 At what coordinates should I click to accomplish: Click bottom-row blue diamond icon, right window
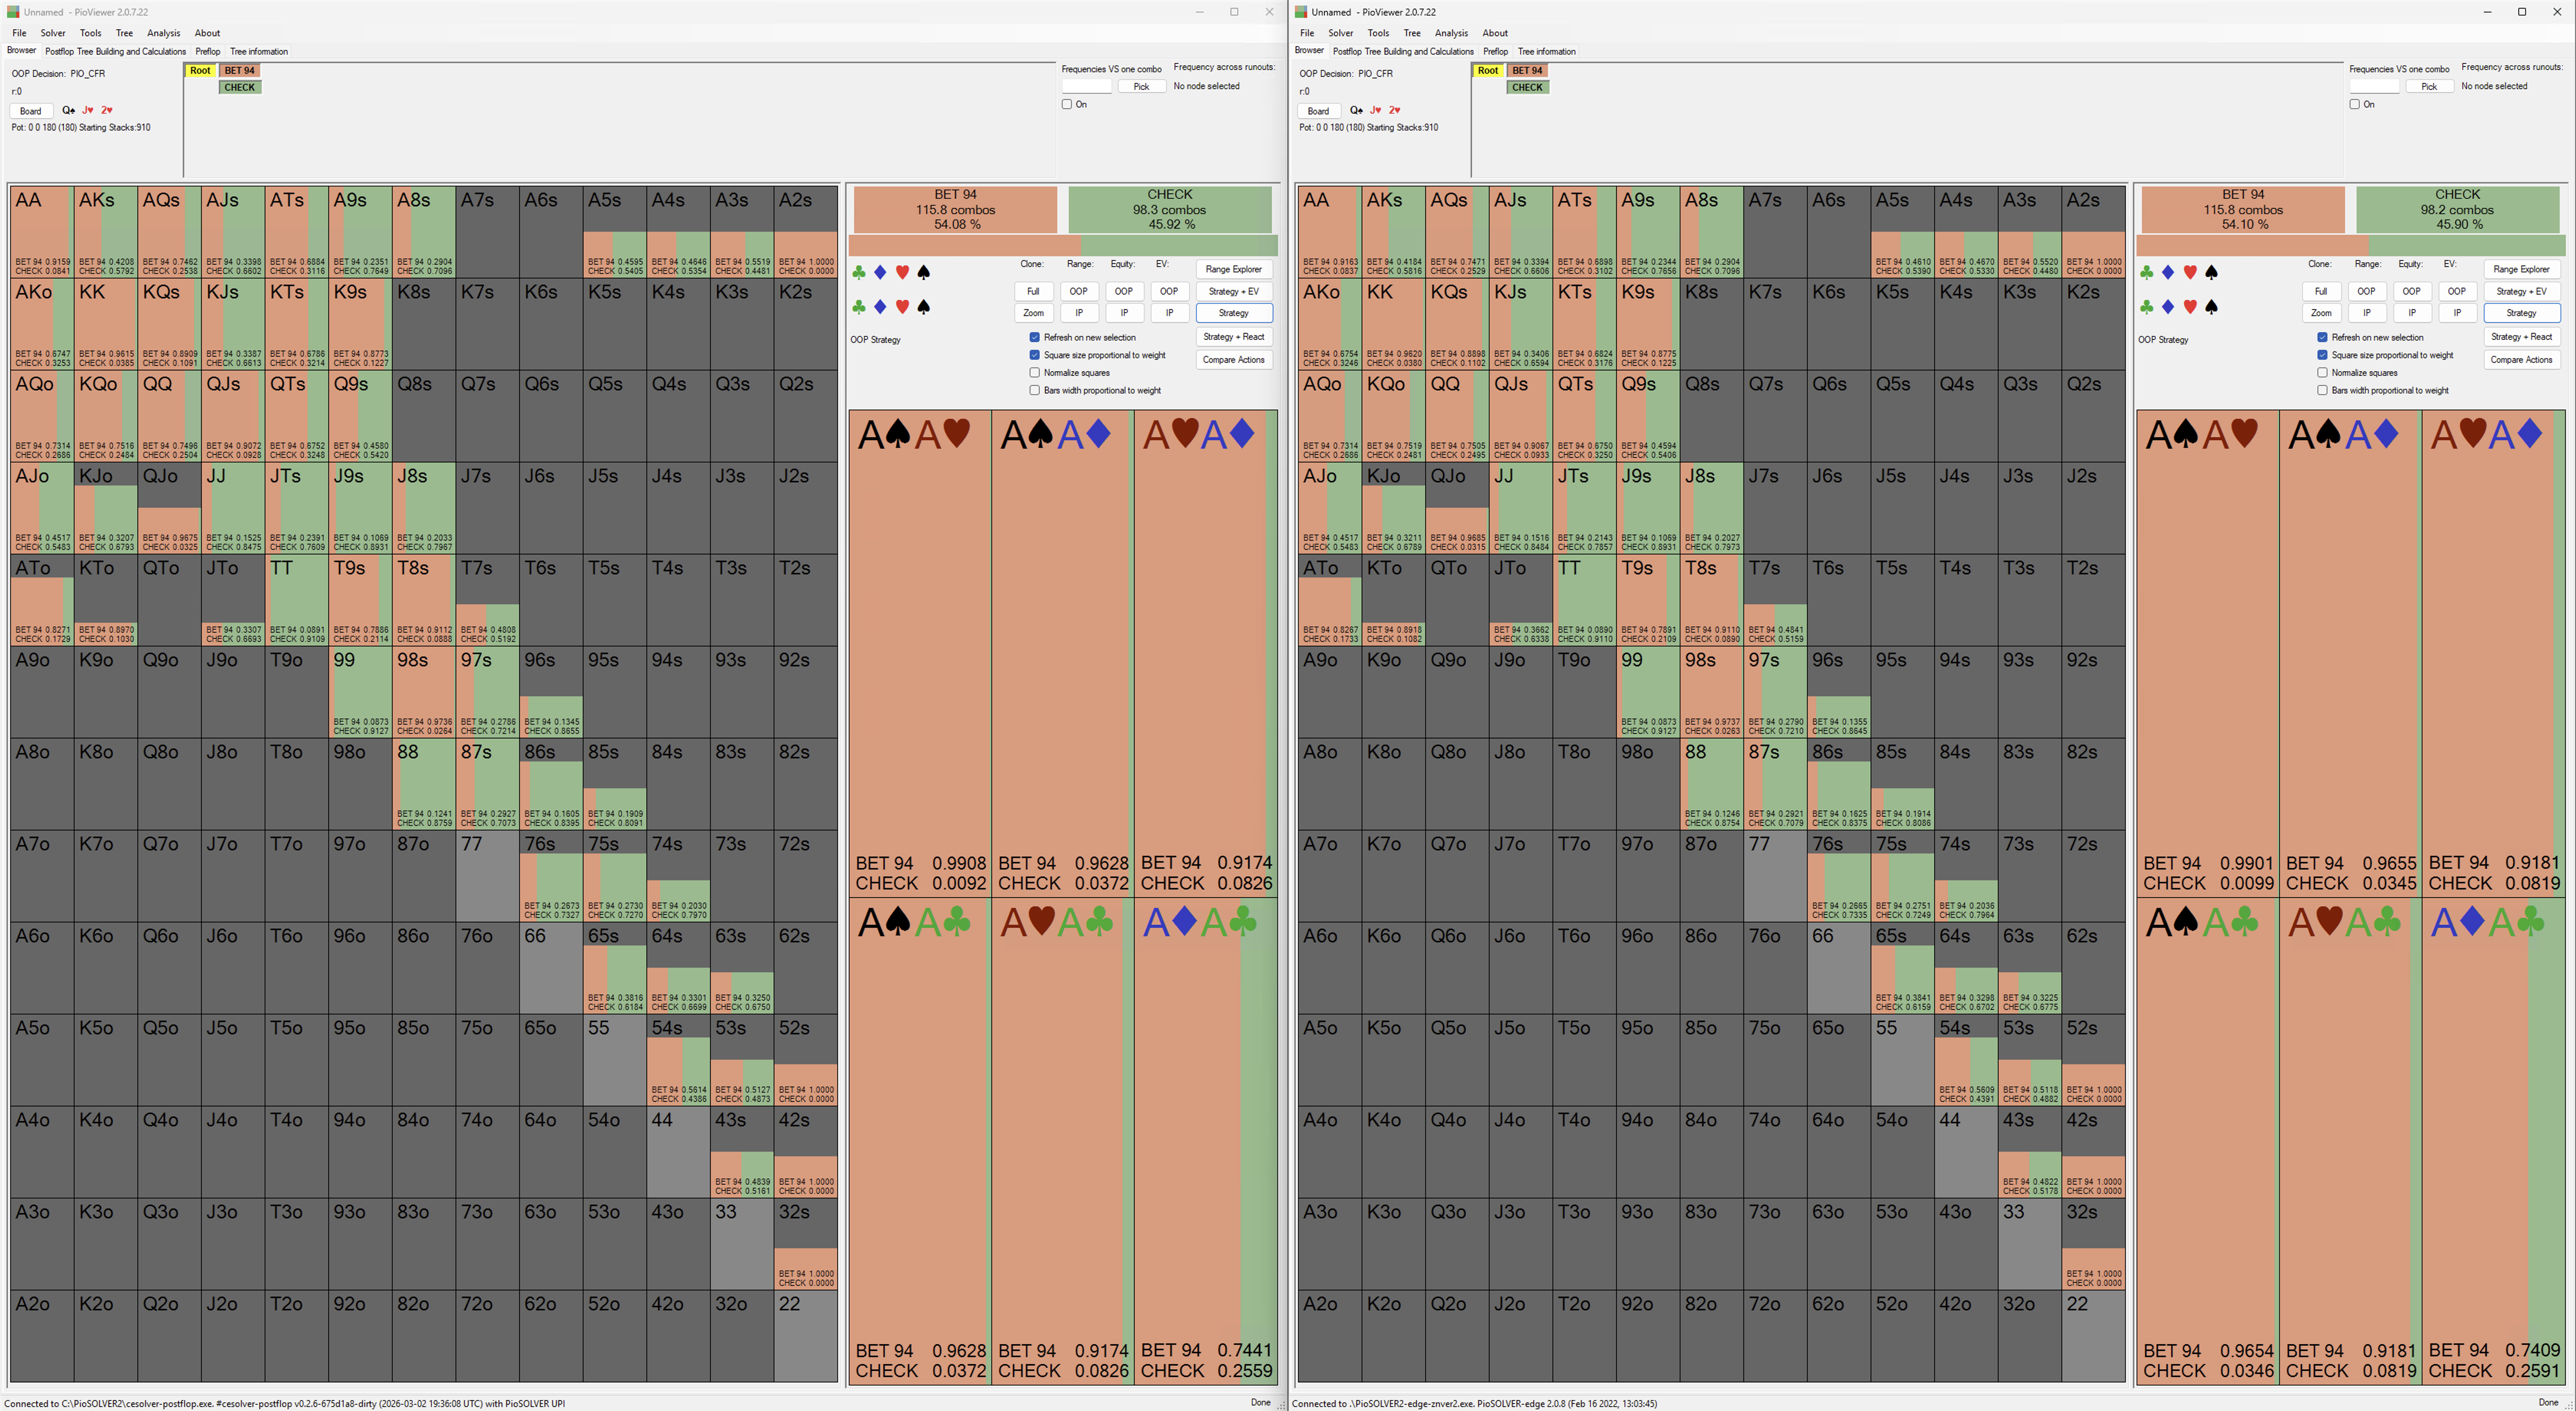click(2168, 307)
